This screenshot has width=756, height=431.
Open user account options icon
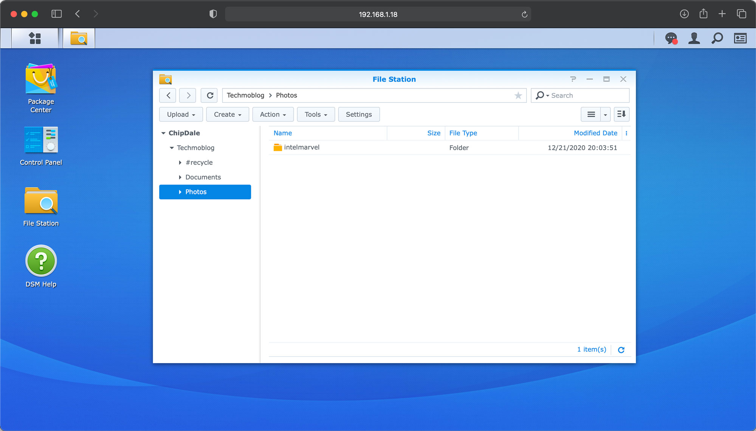click(694, 38)
